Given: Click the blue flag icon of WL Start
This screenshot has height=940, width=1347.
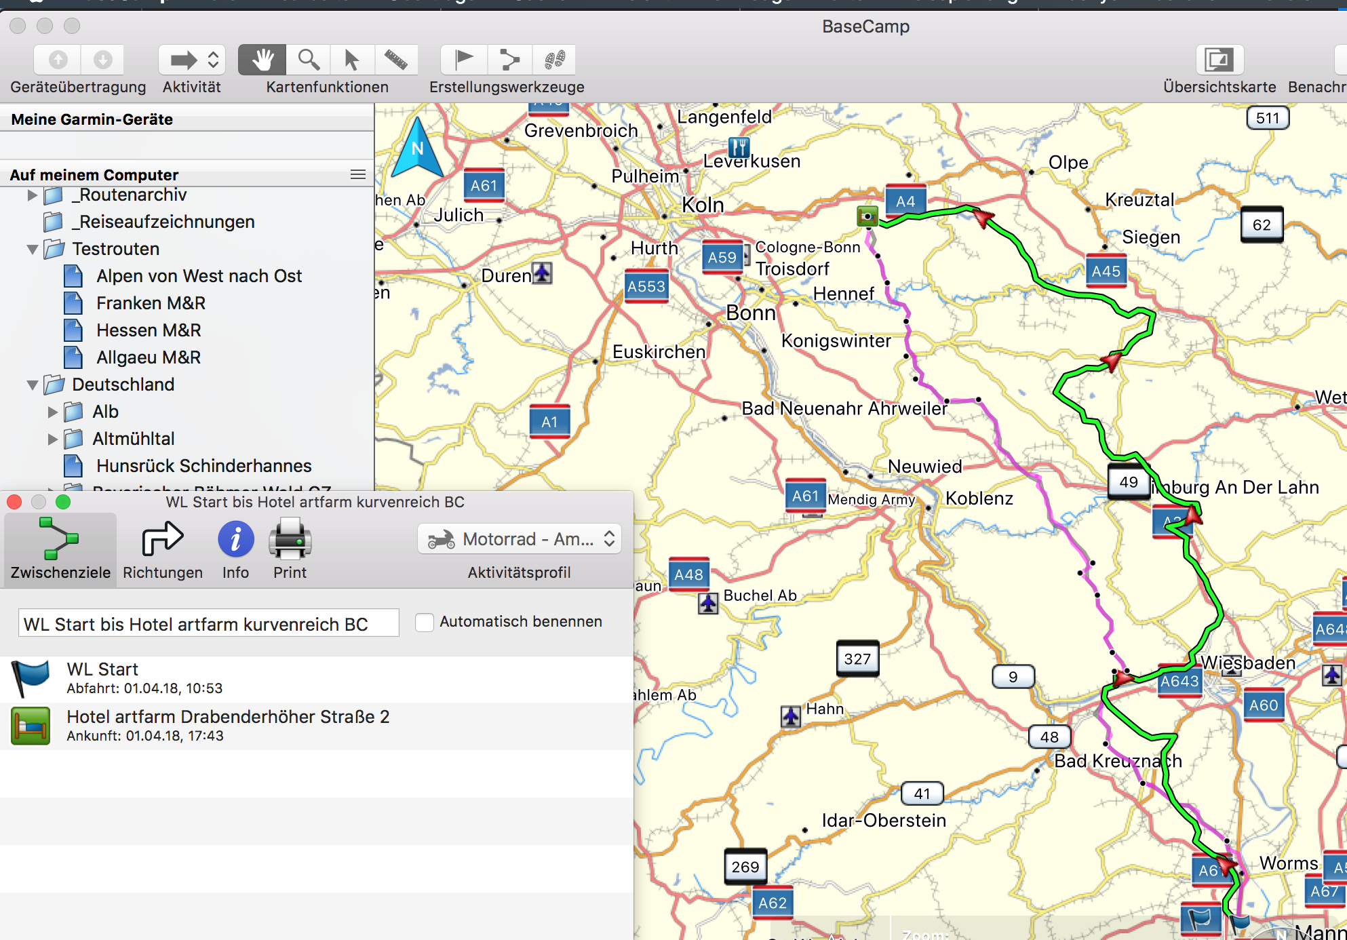Looking at the screenshot, I should (30, 678).
